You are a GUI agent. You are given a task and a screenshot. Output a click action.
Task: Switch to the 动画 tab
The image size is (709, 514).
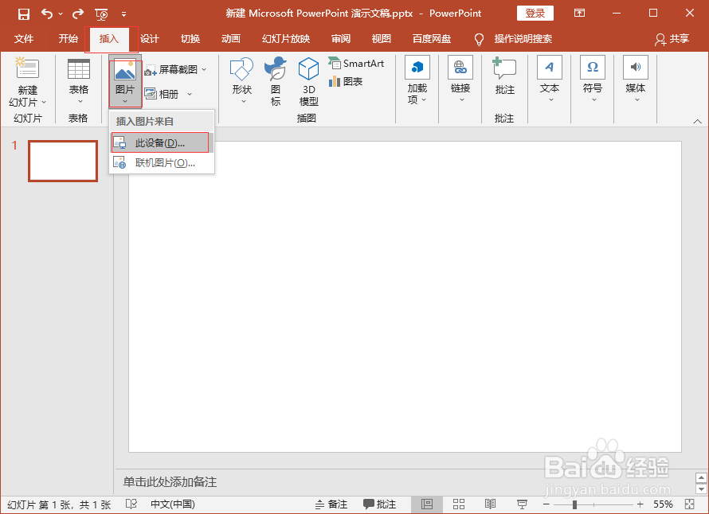tap(230, 39)
